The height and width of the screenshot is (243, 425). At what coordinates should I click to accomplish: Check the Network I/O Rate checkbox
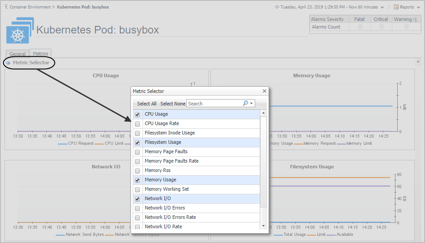click(137, 227)
